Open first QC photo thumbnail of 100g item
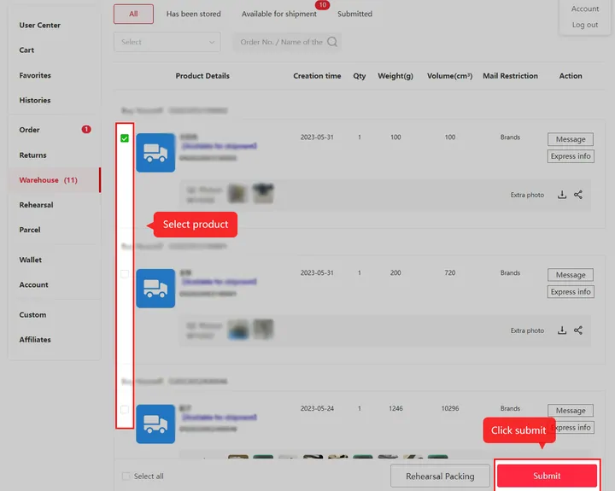 click(237, 193)
